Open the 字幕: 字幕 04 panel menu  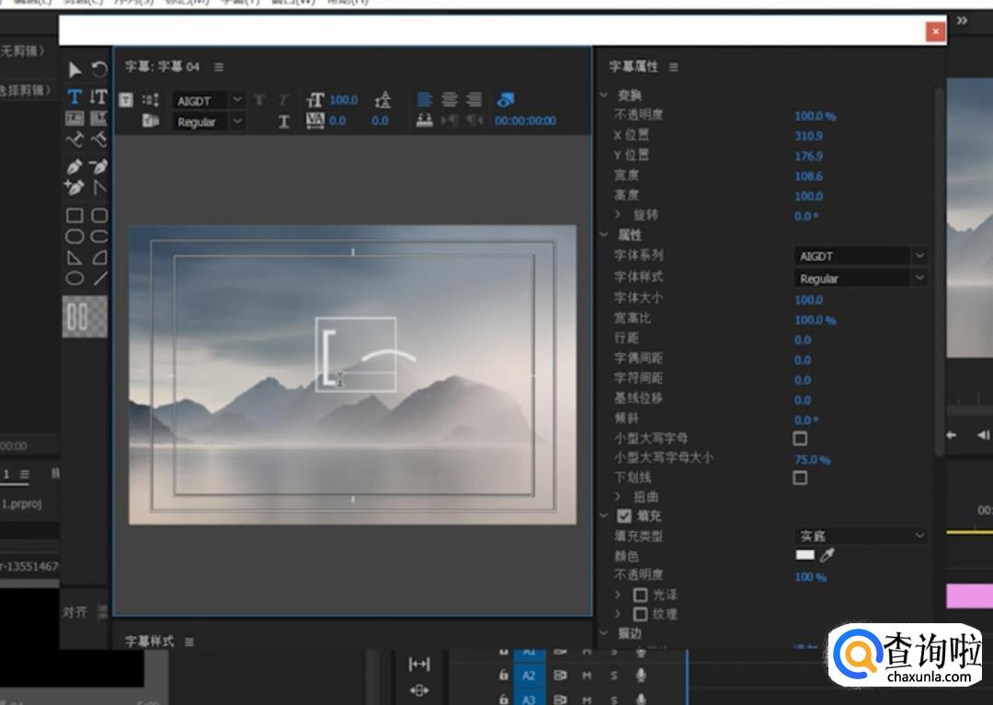coord(219,67)
